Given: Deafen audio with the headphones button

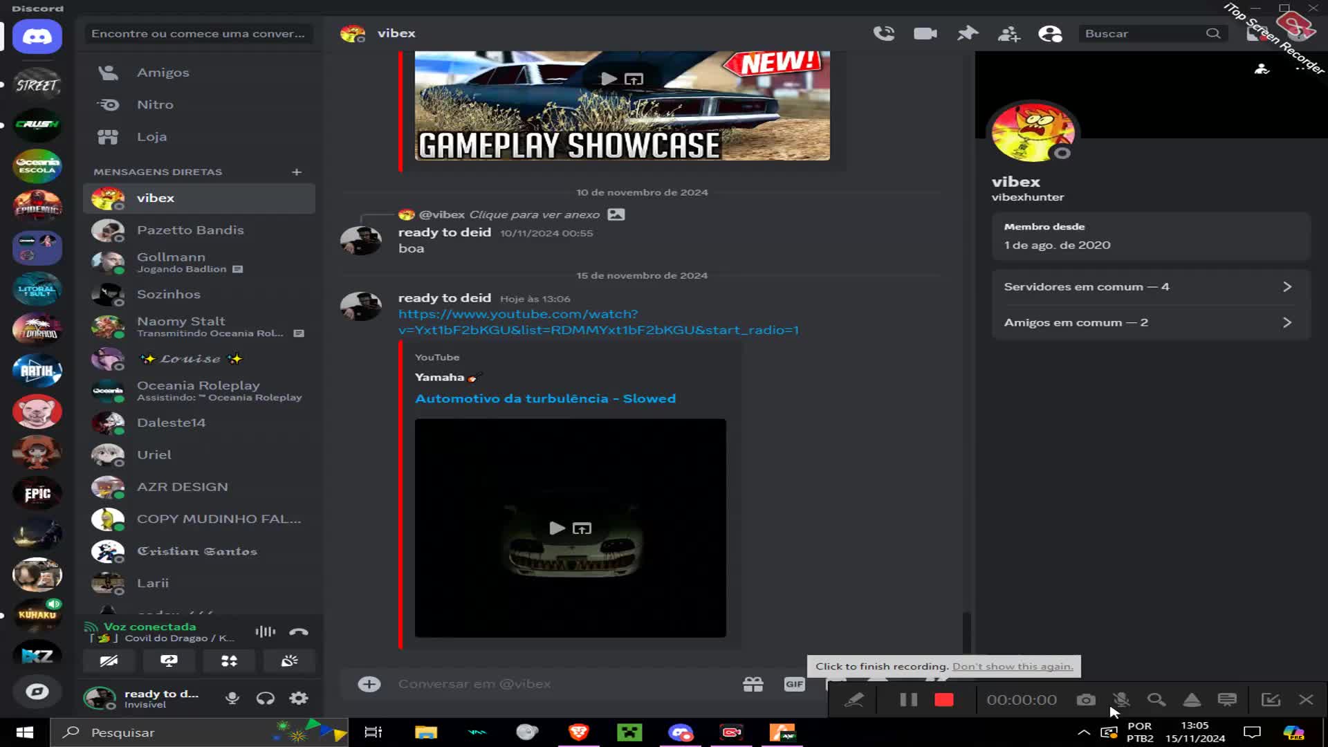Looking at the screenshot, I should 266,699.
